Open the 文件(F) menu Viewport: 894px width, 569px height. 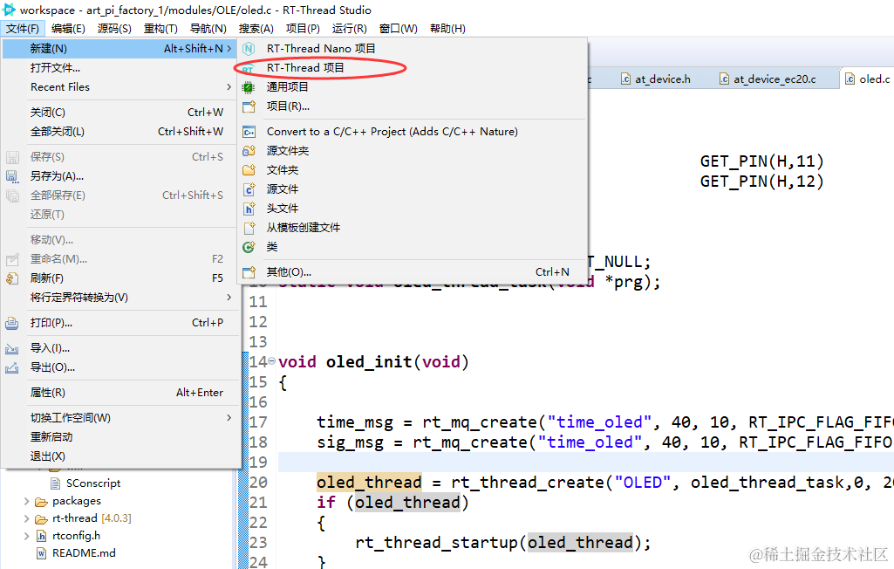[x=22, y=29]
